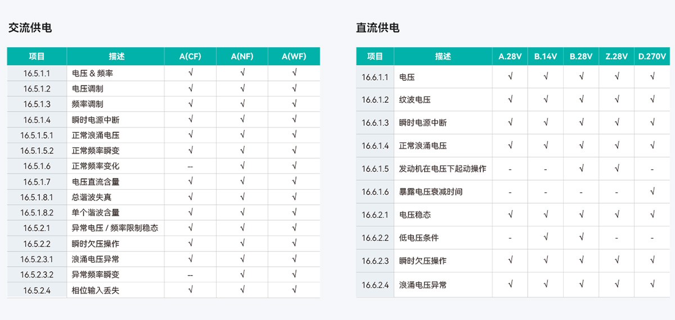Click the 发动机在电压下起动操作 description cell
This screenshot has height=320, width=675.
(x=443, y=168)
